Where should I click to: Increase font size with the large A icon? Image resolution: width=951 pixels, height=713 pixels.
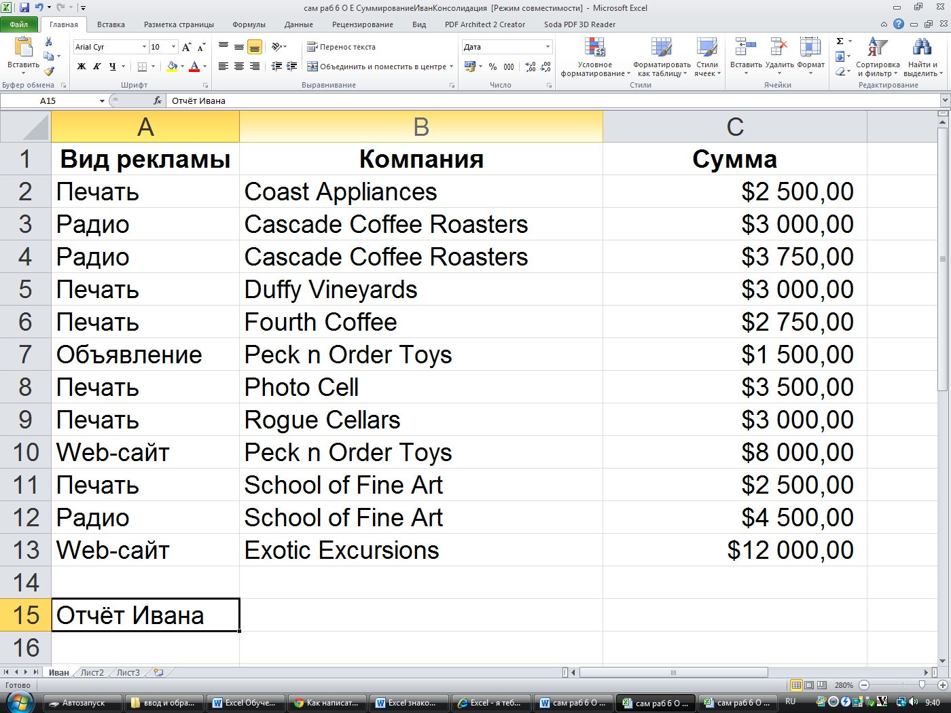coord(186,47)
